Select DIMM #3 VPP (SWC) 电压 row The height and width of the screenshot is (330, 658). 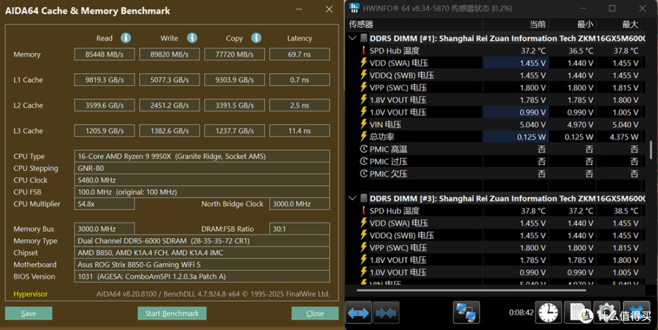coord(495,248)
